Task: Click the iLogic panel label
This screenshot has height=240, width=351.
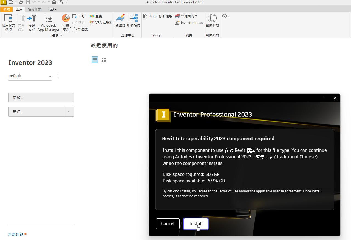Action: [x=158, y=35]
